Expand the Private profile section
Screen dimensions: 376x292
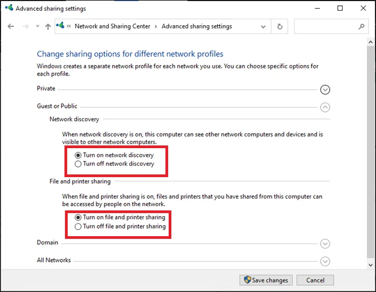point(325,90)
